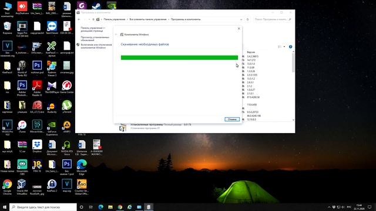376x211 pixels.
Task: Open the notification center in the tray
Action: [370, 207]
